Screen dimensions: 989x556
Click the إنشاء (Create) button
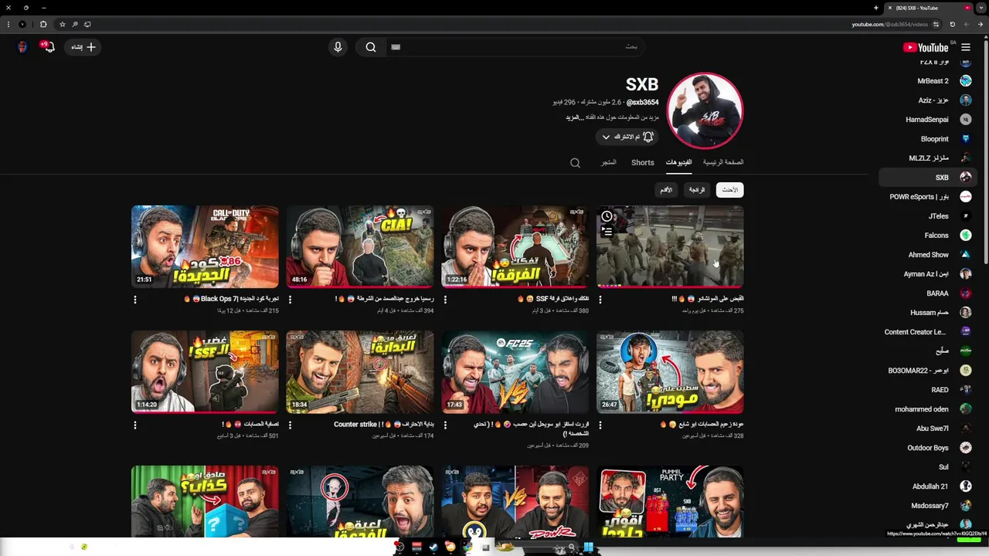pos(83,47)
